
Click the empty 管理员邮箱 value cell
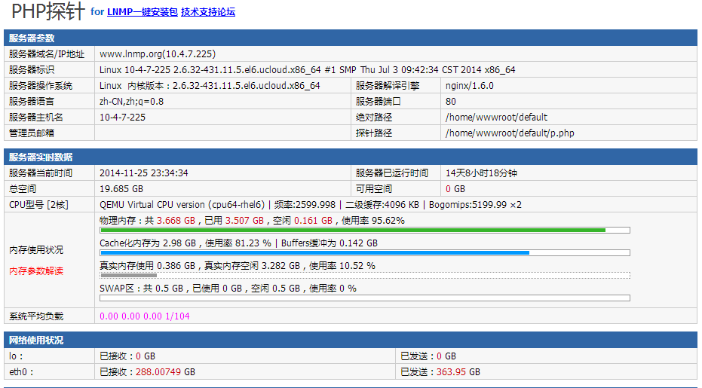[x=223, y=133]
